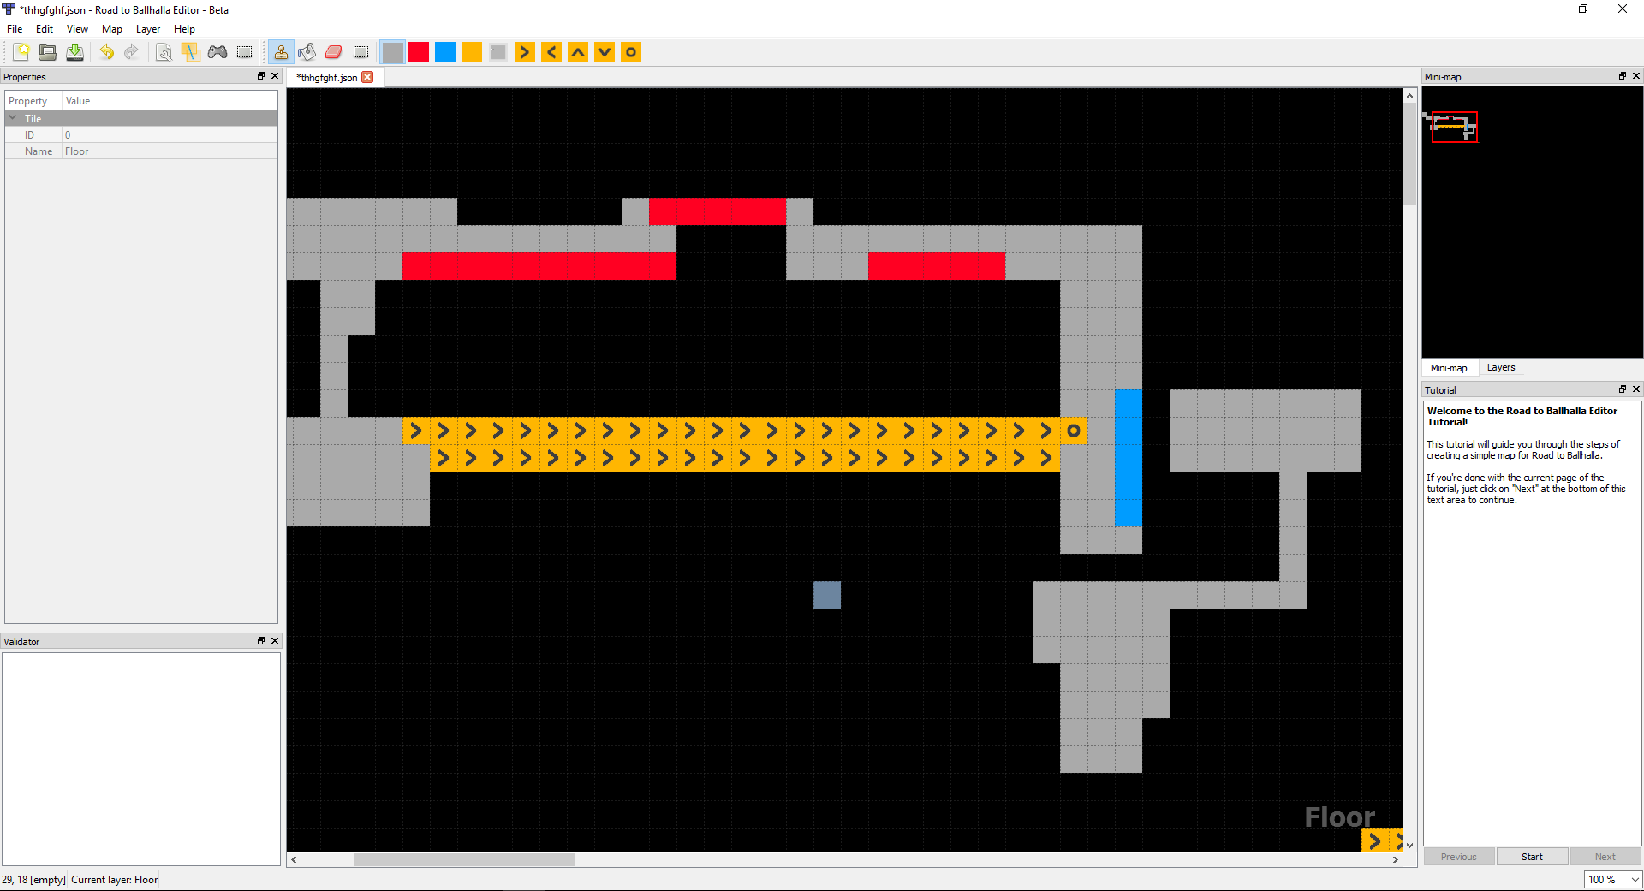Open a file with the folder icon
Viewport: 1644px width, 891px height.
point(48,52)
